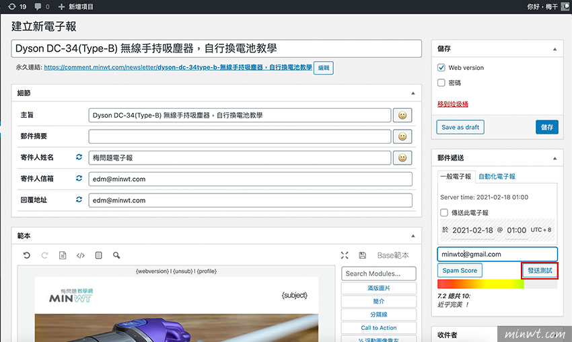Click the newsletter title input field
This screenshot has height=342, width=572.
(x=216, y=48)
